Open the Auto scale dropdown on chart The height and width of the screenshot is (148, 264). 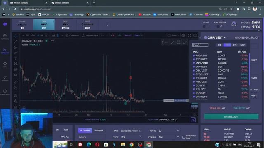coord(174,35)
